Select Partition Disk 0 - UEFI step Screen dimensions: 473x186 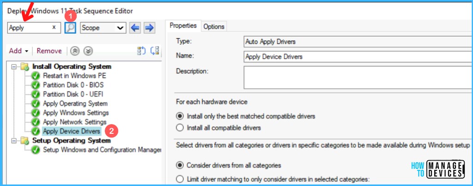coord(73,95)
